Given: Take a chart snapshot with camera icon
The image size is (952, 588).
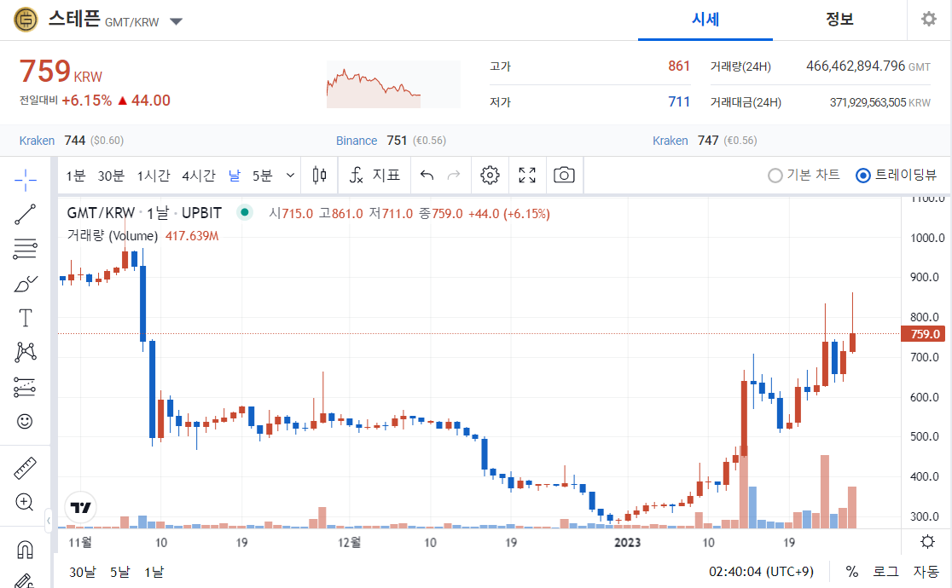Looking at the screenshot, I should click(564, 176).
